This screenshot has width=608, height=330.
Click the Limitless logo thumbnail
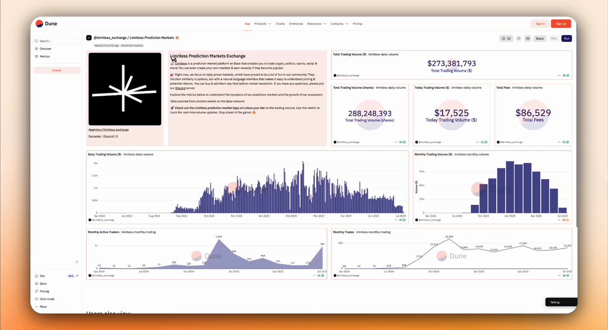pyautogui.click(x=125, y=89)
